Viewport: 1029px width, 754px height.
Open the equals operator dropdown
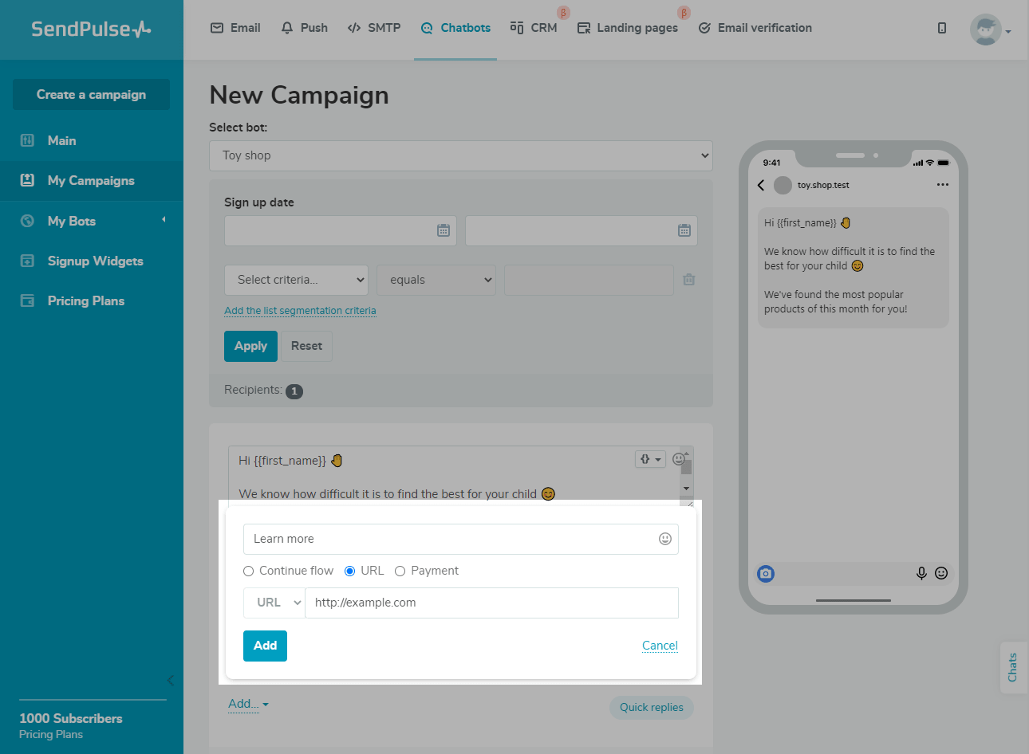point(436,280)
